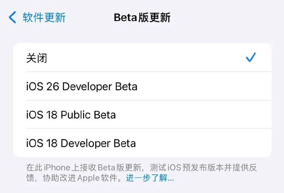
Task: Click the blank area of the iOS 18 Public Beta row
Action: pyautogui.click(x=195, y=115)
